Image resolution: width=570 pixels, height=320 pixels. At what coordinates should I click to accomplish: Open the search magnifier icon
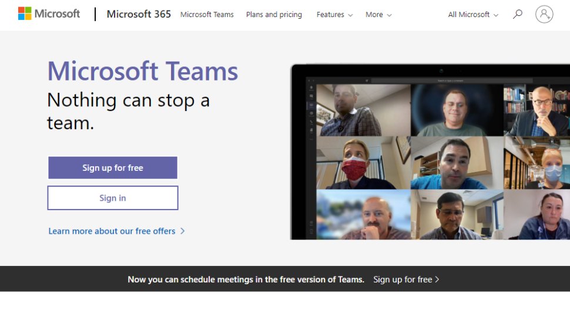click(518, 14)
